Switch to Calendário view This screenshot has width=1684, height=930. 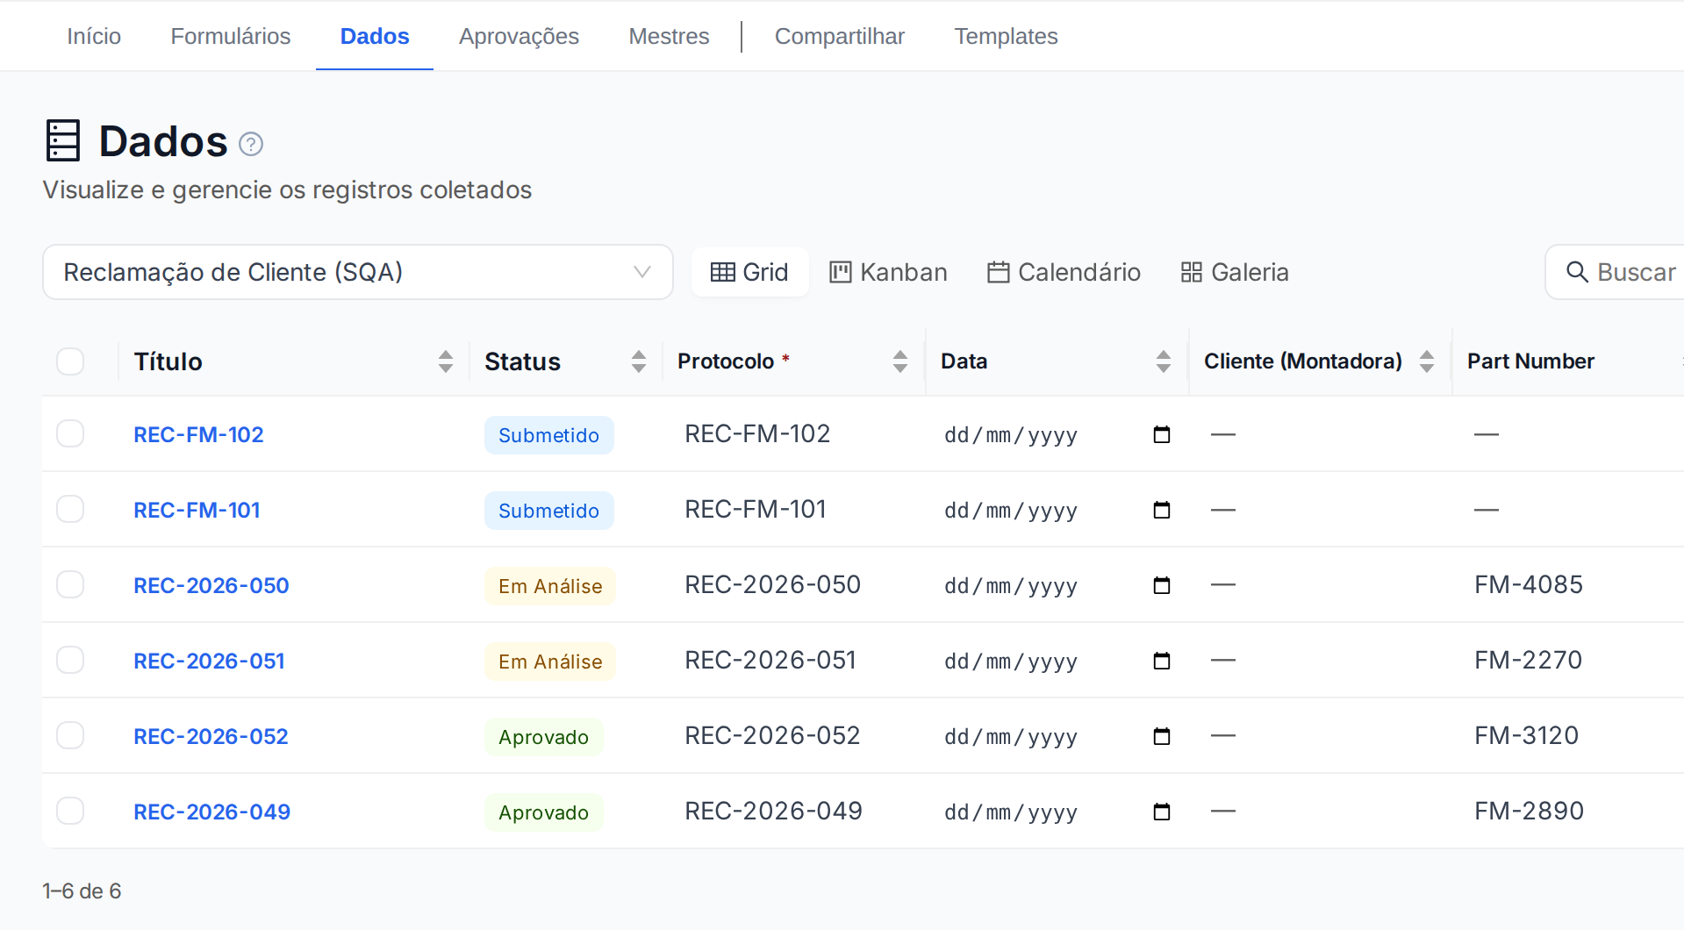pyautogui.click(x=1064, y=272)
